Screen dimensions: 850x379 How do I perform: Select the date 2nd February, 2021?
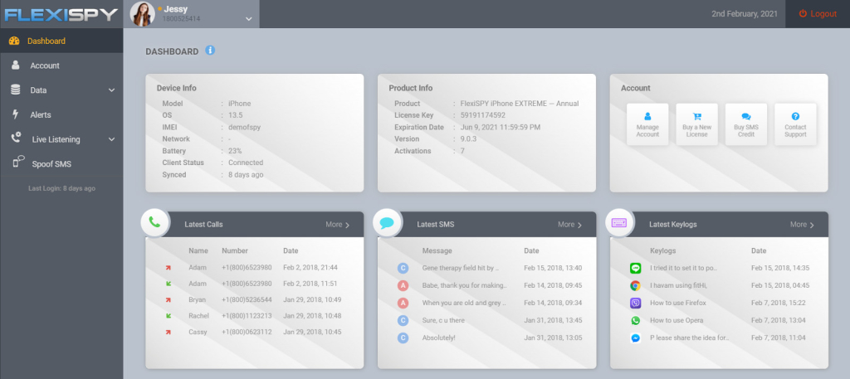[745, 14]
